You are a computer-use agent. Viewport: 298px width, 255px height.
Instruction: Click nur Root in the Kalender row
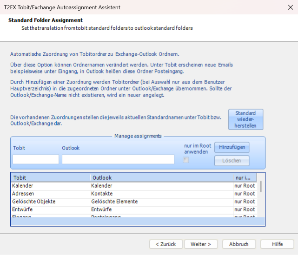[x=245, y=186]
